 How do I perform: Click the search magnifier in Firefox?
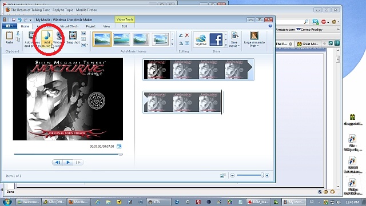tap(306, 22)
